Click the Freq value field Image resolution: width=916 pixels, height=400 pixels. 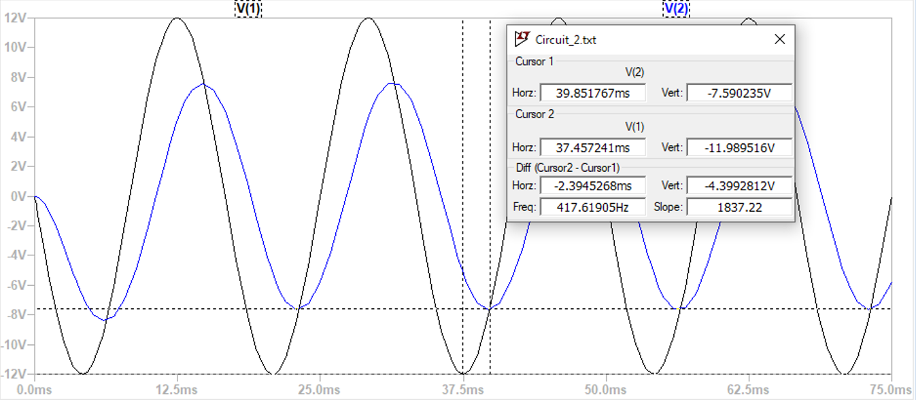pyautogui.click(x=592, y=207)
